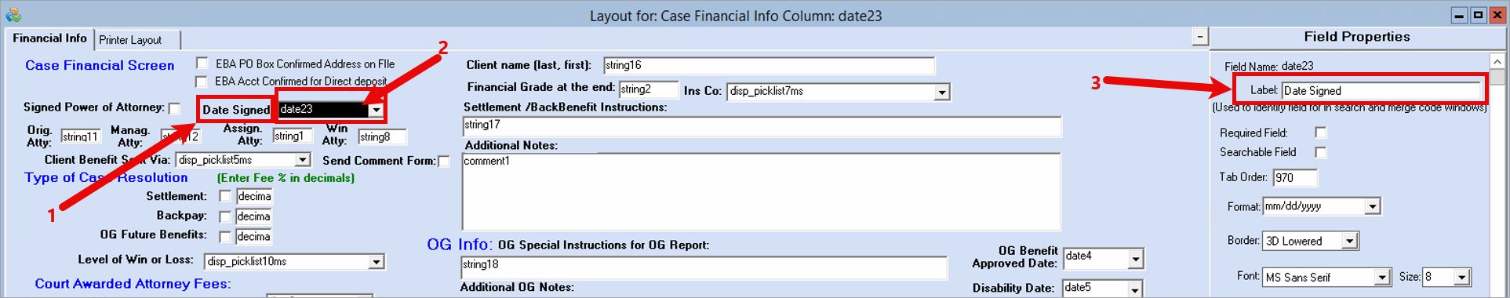The height and width of the screenshot is (298, 1510).
Task: Expand the Font MS Sans Serif dropdown
Action: pyautogui.click(x=1382, y=277)
